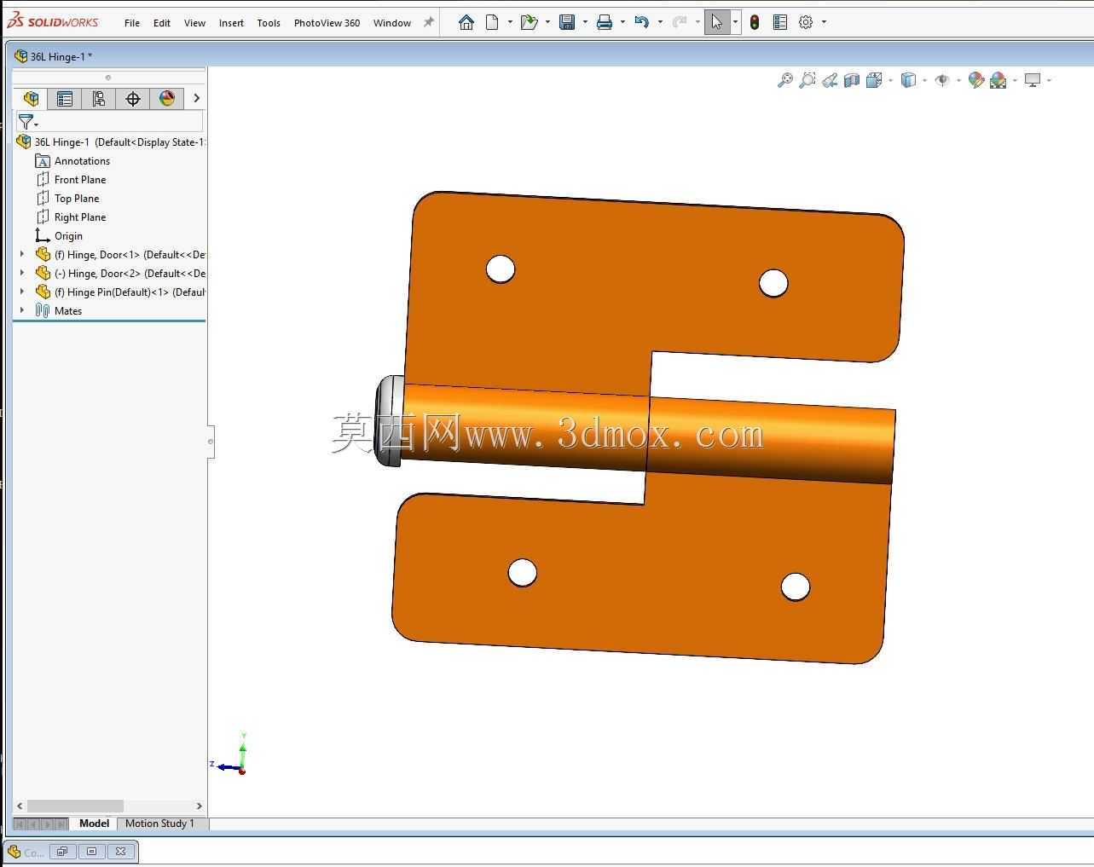
Task: Expand the Hinge Pin component
Action: tap(22, 292)
